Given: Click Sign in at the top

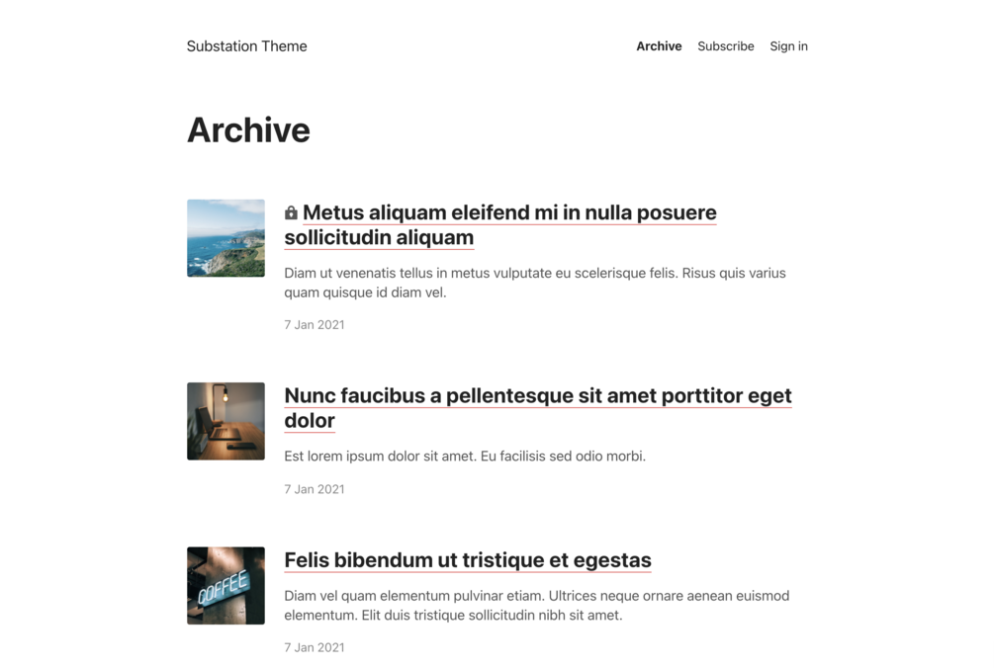Looking at the screenshot, I should [x=788, y=46].
